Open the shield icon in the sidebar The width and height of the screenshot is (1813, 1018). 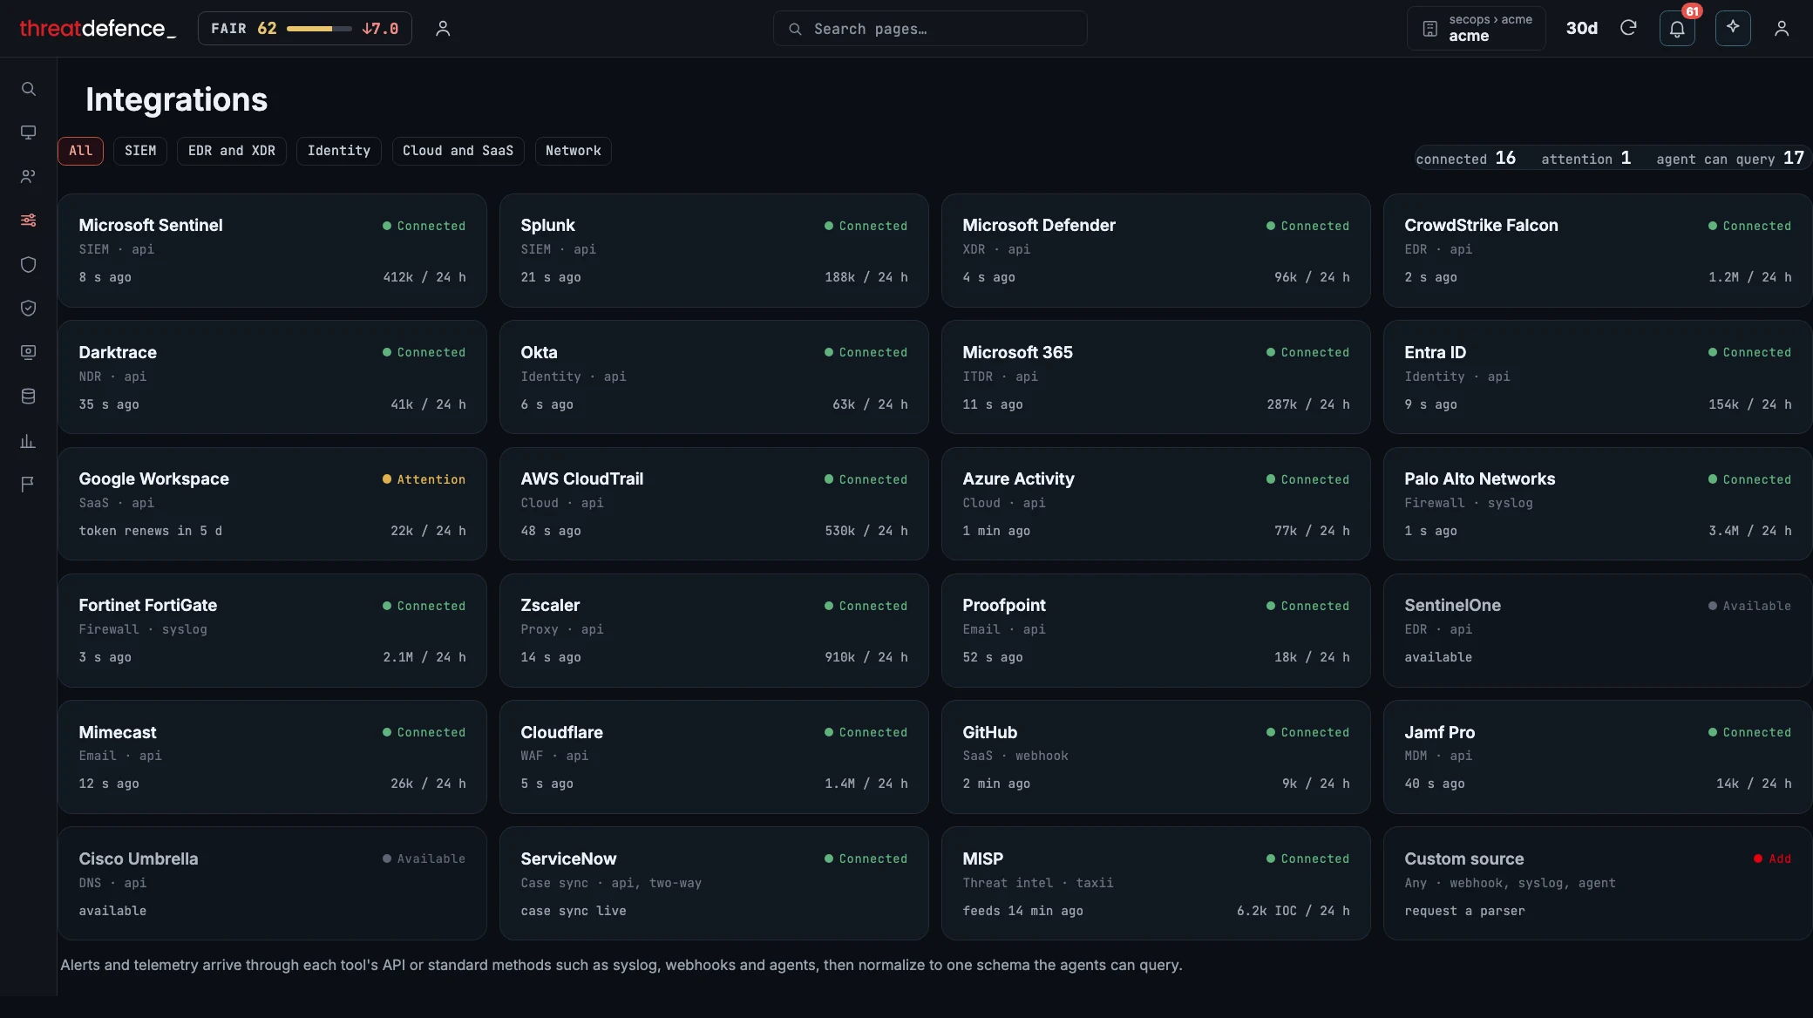28,264
